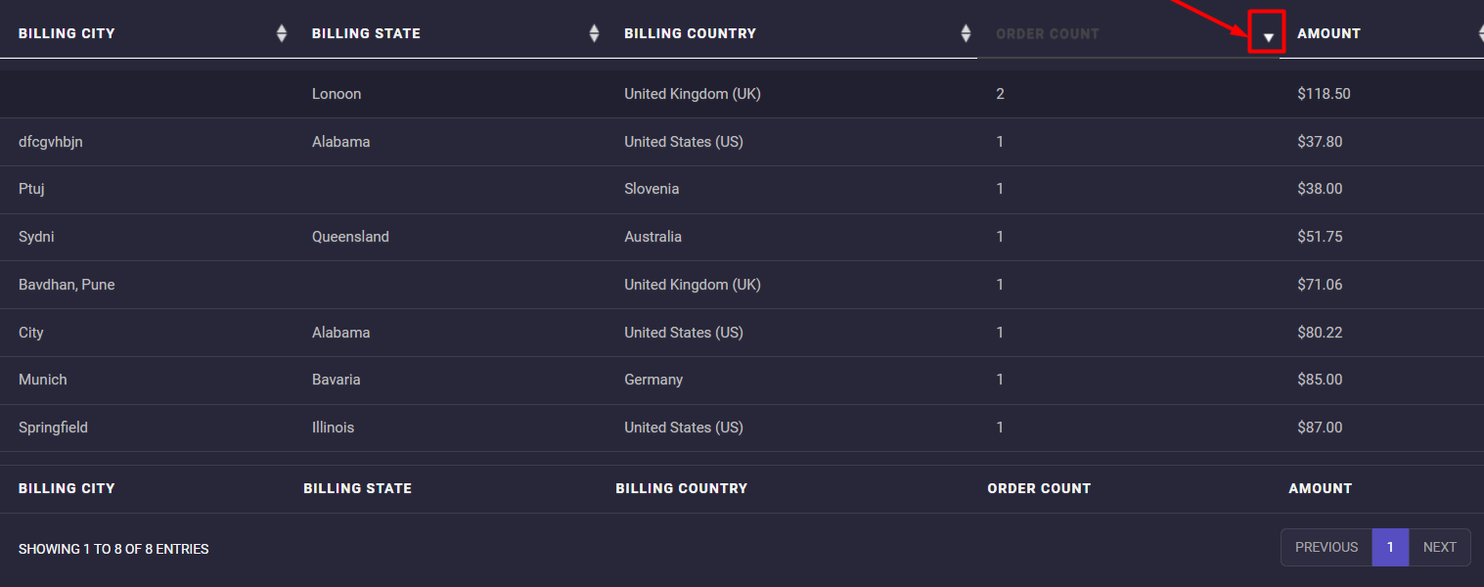Click the Ptuj Slovenia row
The image size is (1484, 587).
652,189
